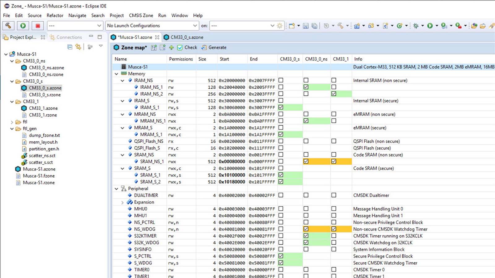The width and height of the screenshot is (495, 278).
Task: Click Collapse All icon in Project Explorer
Action: coord(70,47)
